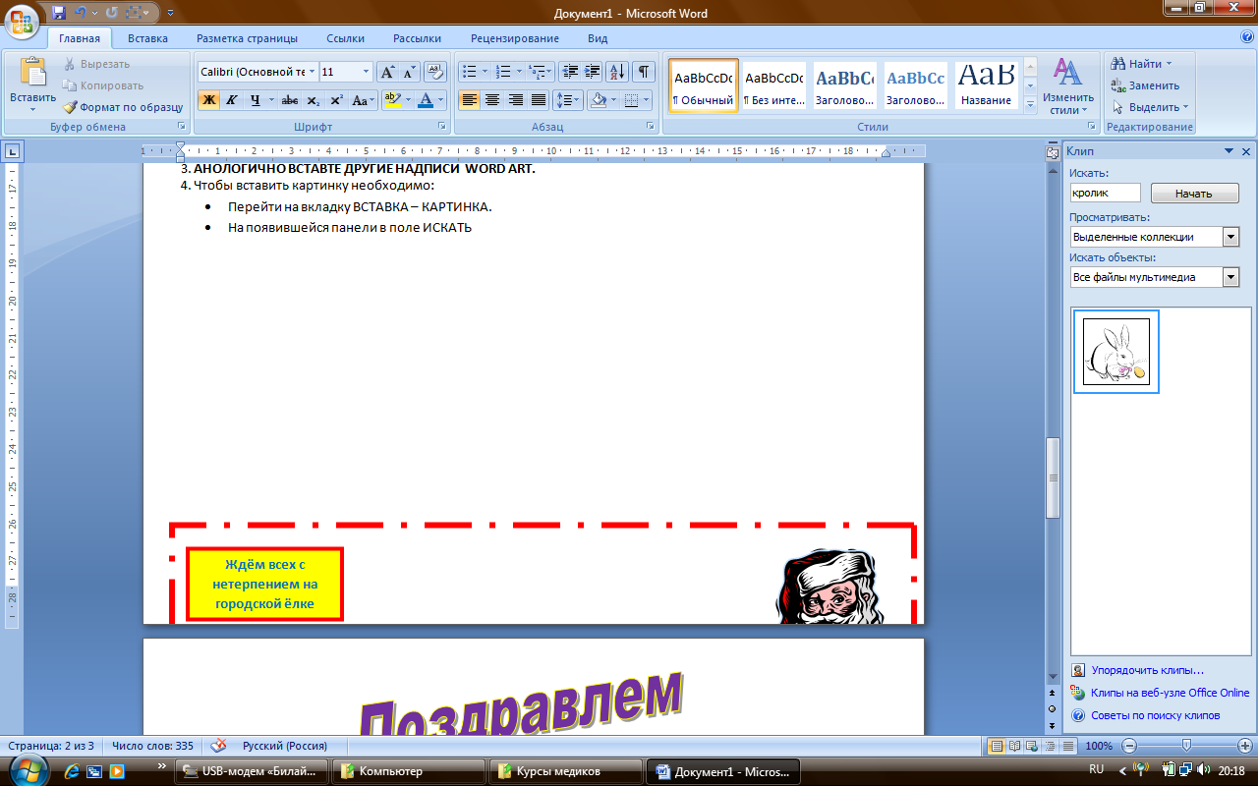Toggle Bold (Ж) formatting

208,100
